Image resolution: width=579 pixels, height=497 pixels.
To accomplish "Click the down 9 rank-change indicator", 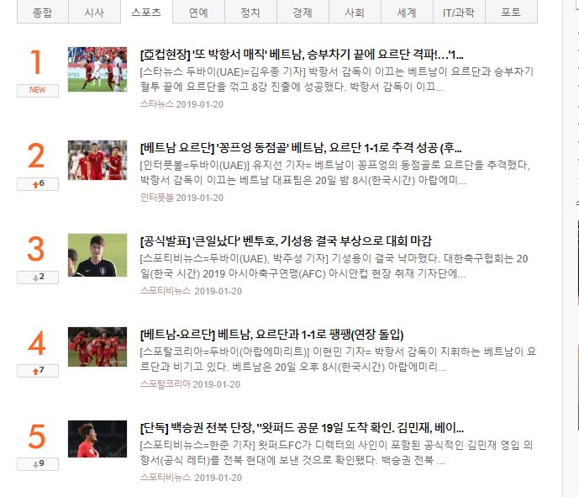I will 38,463.
